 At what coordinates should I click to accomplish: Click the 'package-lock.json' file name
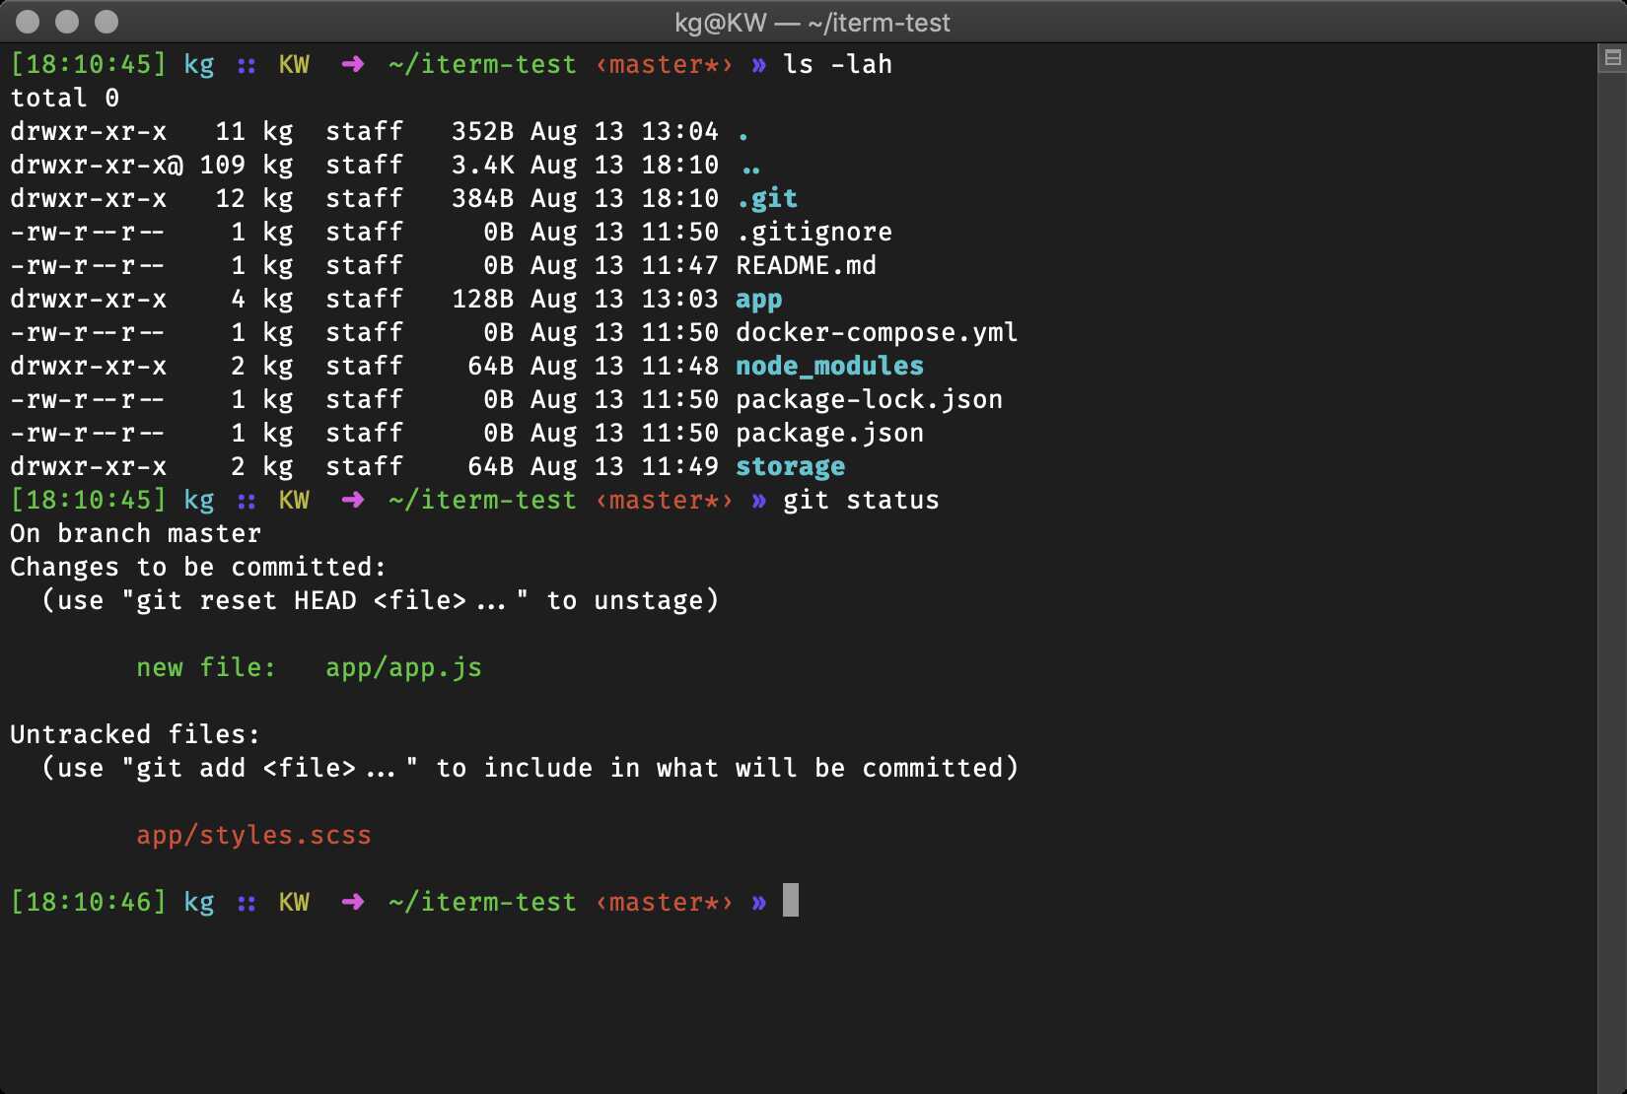coord(870,399)
